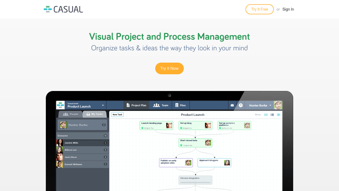Open the help question mark icon
The image size is (339, 191).
[x=240, y=105]
